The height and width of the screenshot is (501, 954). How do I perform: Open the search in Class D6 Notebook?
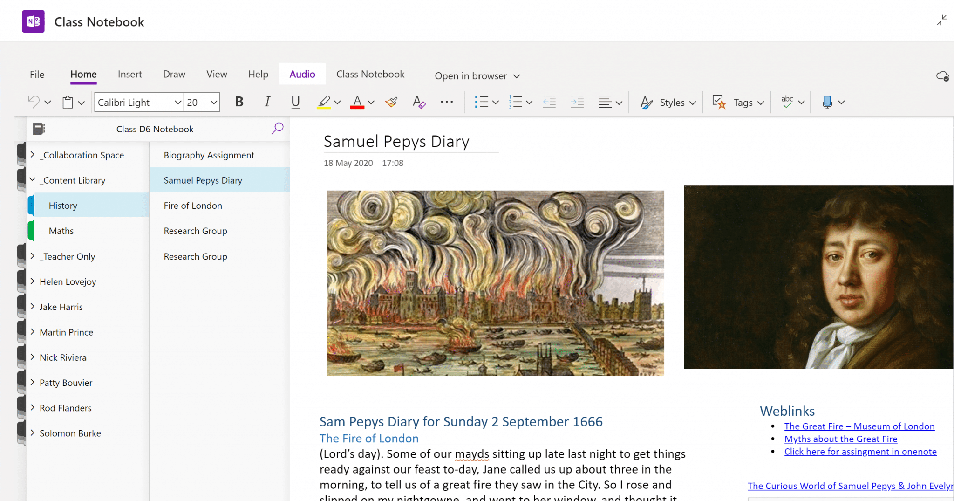tap(277, 129)
